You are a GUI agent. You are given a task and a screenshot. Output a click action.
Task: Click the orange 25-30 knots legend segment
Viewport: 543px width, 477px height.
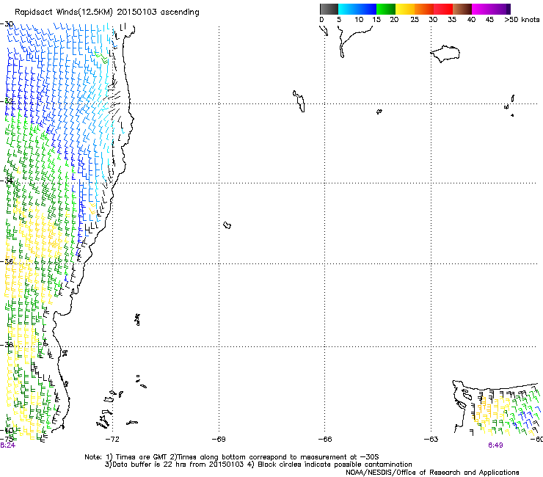424,9
